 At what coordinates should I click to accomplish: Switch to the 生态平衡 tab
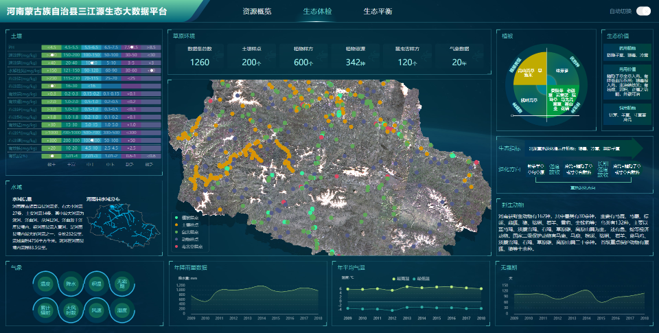(x=378, y=12)
